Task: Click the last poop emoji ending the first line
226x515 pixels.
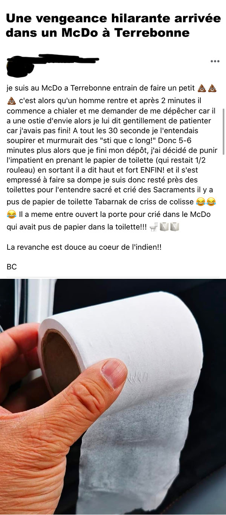Action: pyautogui.click(x=212, y=88)
